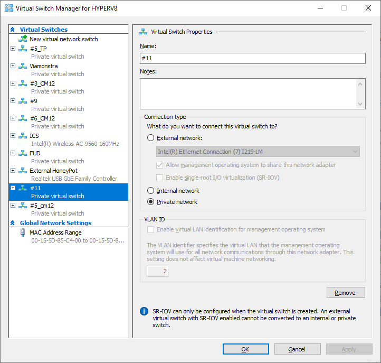Click the Notes scrollbar down arrow
This screenshot has height=363, width=381.
click(360, 104)
